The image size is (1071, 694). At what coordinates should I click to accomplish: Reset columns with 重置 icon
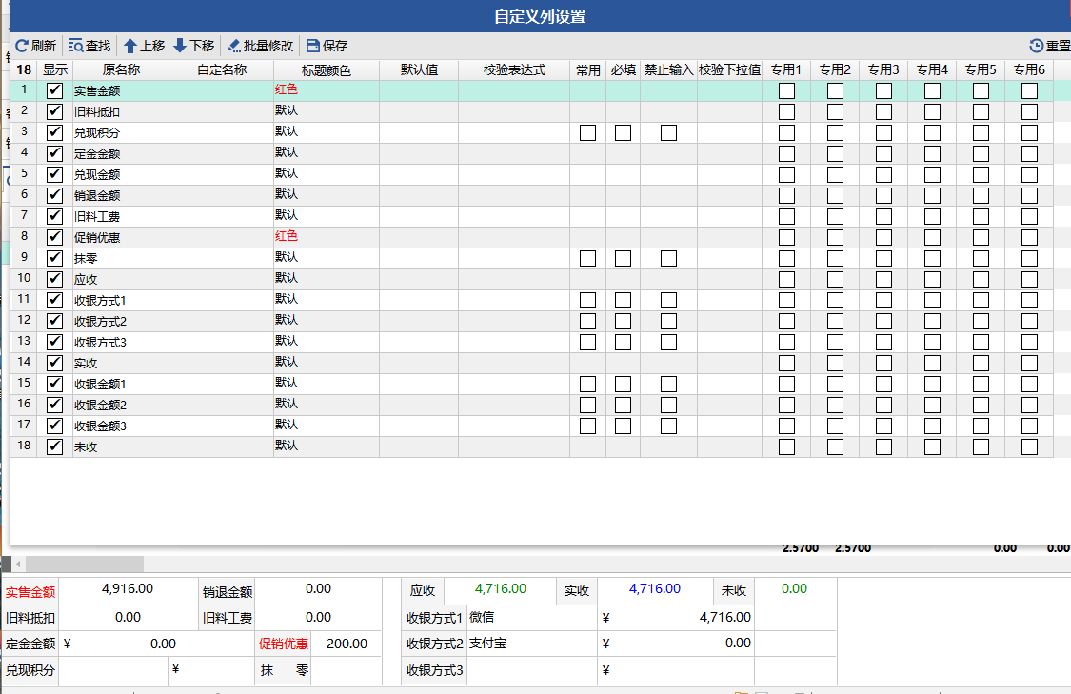[1037, 46]
